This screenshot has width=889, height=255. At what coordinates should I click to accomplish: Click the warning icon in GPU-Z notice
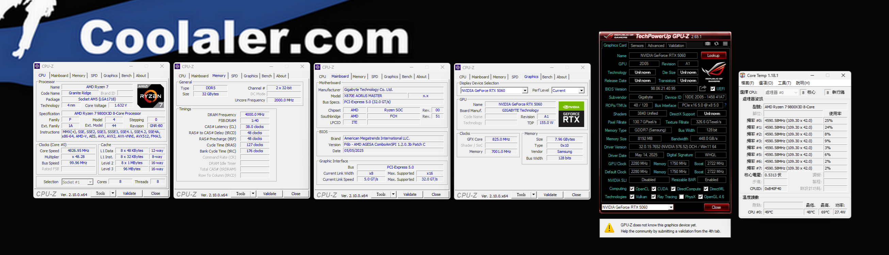609,228
